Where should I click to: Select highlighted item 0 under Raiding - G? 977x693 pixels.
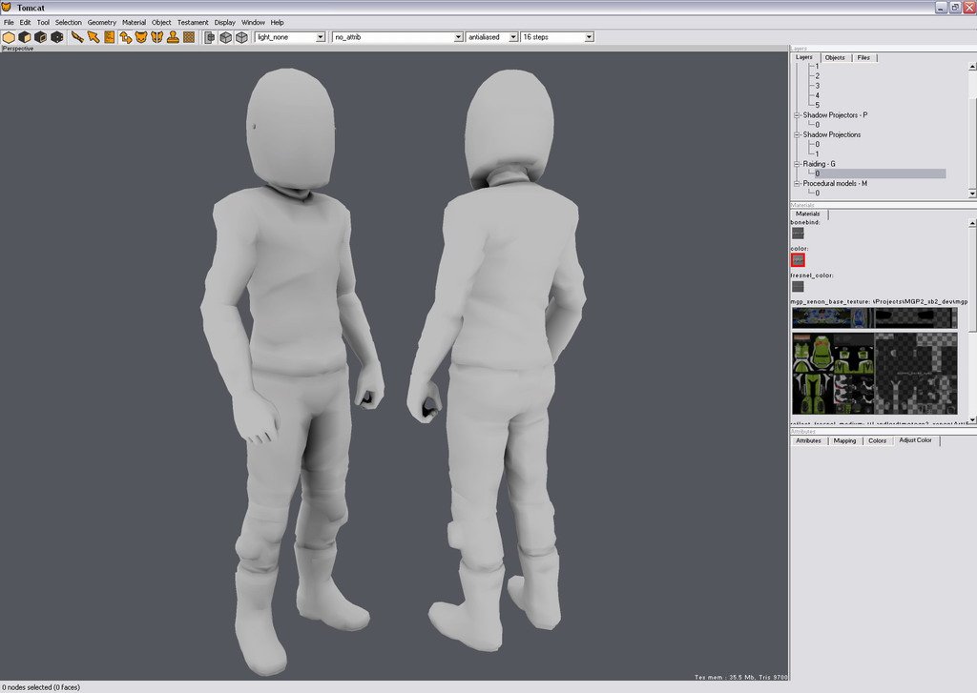pyautogui.click(x=879, y=173)
